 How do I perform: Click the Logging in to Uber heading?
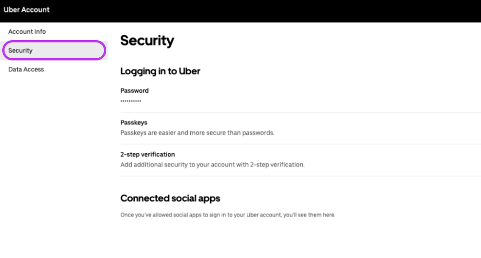pos(160,71)
